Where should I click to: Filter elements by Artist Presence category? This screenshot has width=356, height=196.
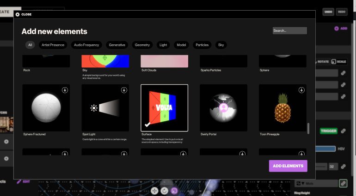pyautogui.click(x=54, y=45)
